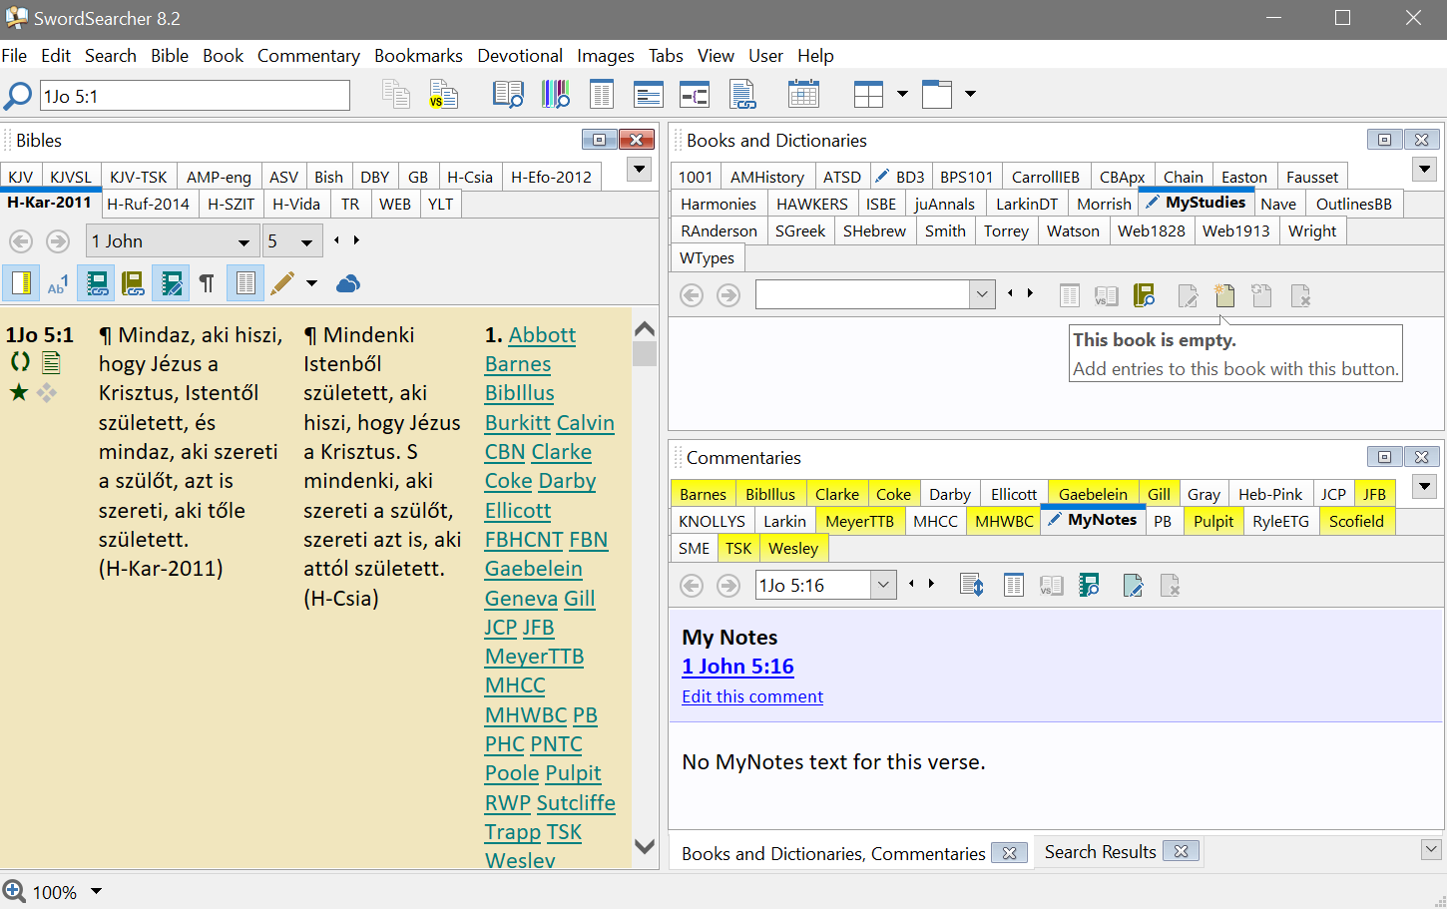Click the bracket-tree panel icon in main toolbar
This screenshot has height=909, width=1447.
[695, 96]
